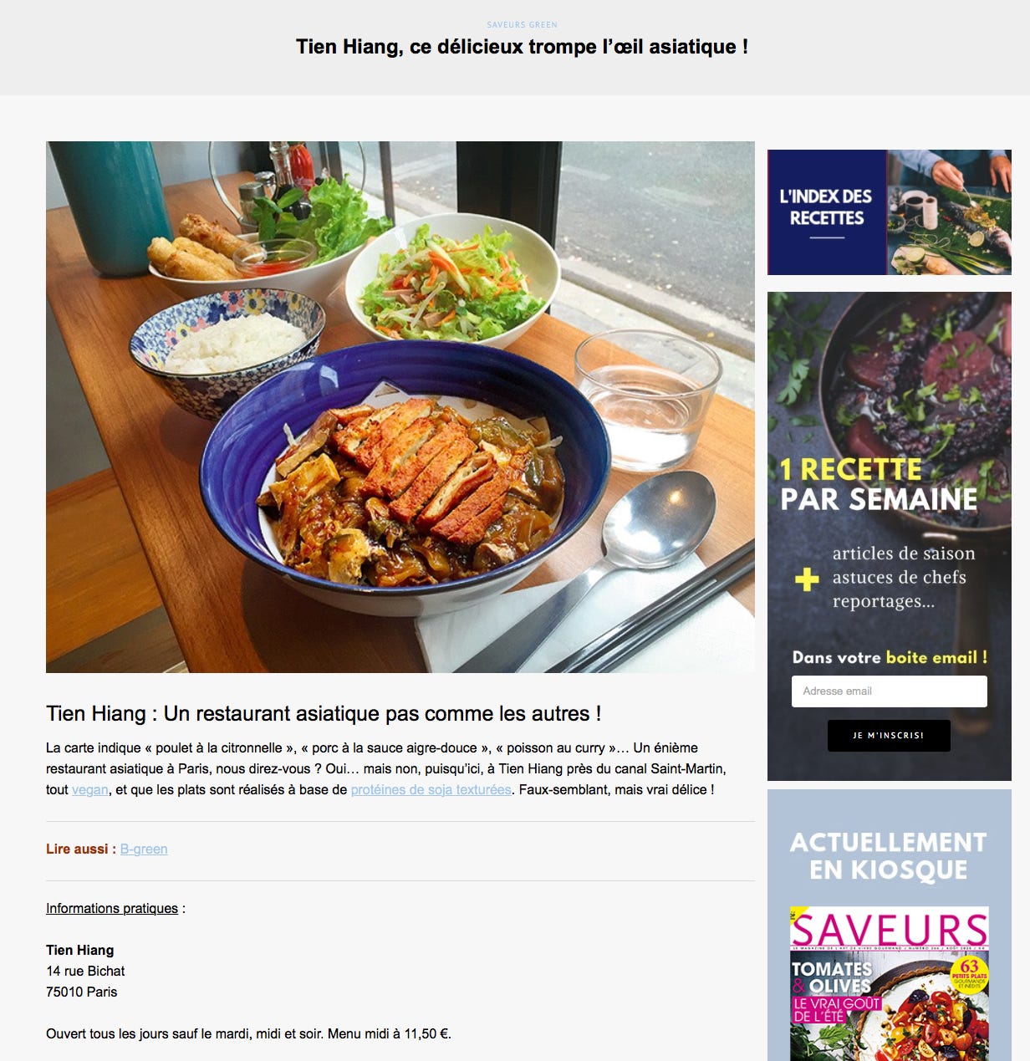Click the 1 recette par semaine banner title

point(878,484)
